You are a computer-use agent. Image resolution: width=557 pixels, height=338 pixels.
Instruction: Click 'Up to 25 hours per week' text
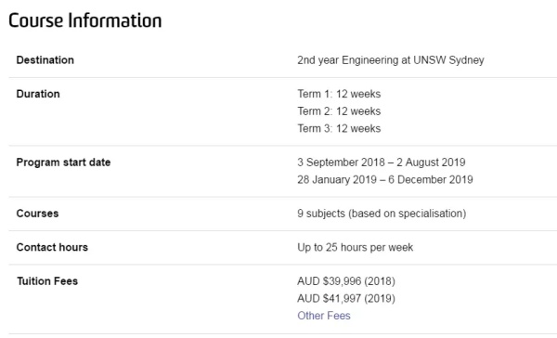pos(356,247)
